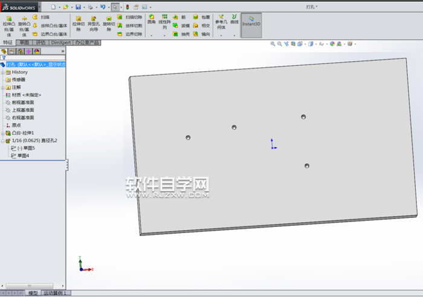
Task: Click the 圆角 fillet tool
Action: [151, 19]
